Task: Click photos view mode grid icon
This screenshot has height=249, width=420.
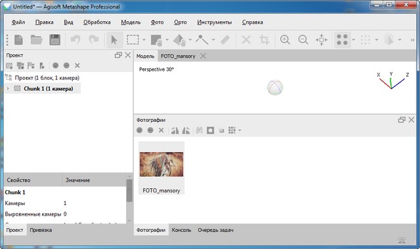Action: (232, 130)
